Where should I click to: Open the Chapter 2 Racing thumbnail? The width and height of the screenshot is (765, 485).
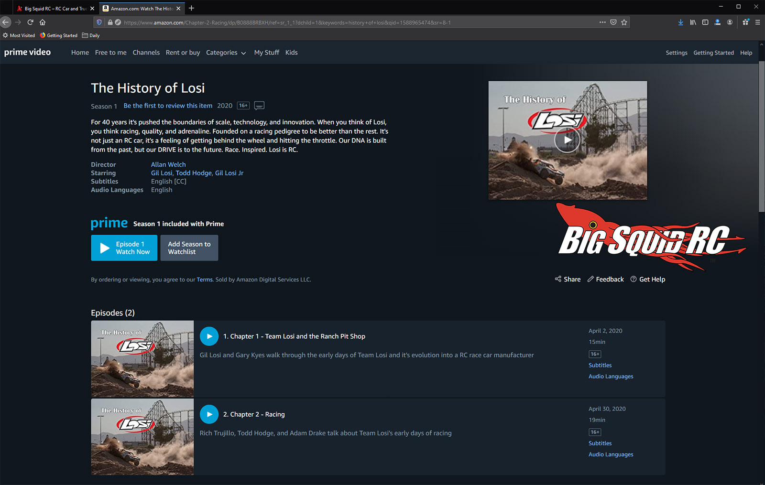pos(142,437)
